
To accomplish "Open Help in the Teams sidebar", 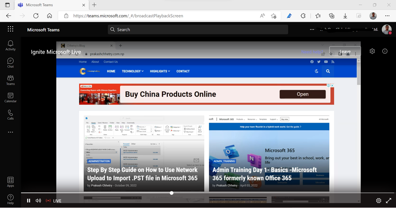I will point(10,199).
